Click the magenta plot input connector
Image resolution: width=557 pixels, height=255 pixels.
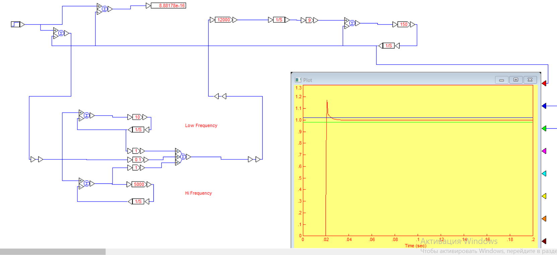click(544, 151)
